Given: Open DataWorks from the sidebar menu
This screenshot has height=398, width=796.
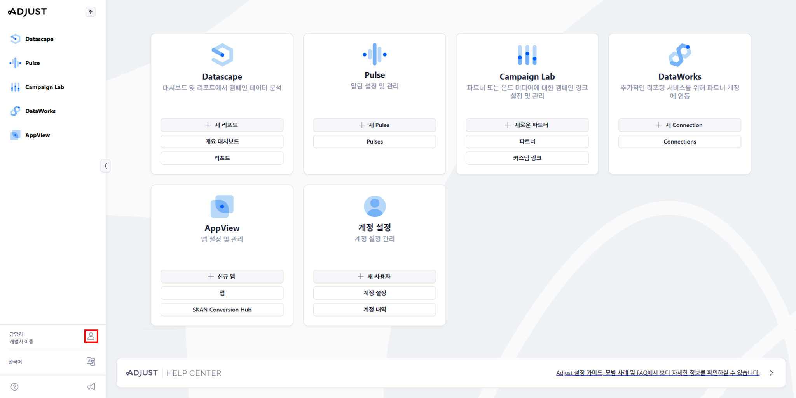Looking at the screenshot, I should coord(40,111).
